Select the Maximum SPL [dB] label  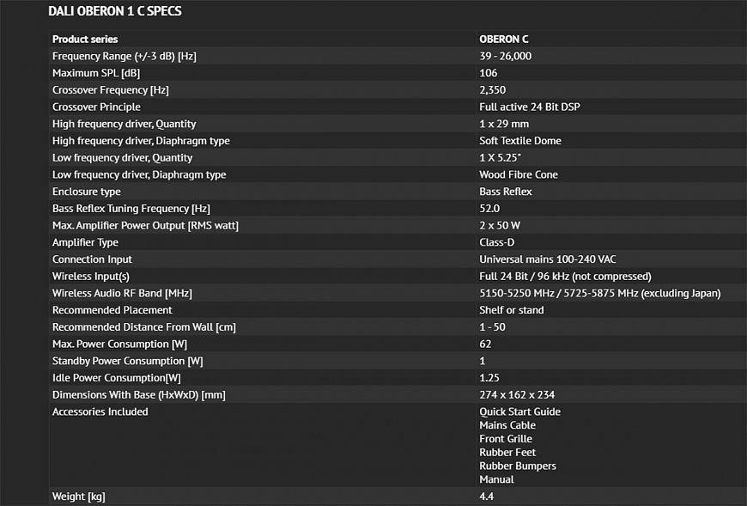95,73
